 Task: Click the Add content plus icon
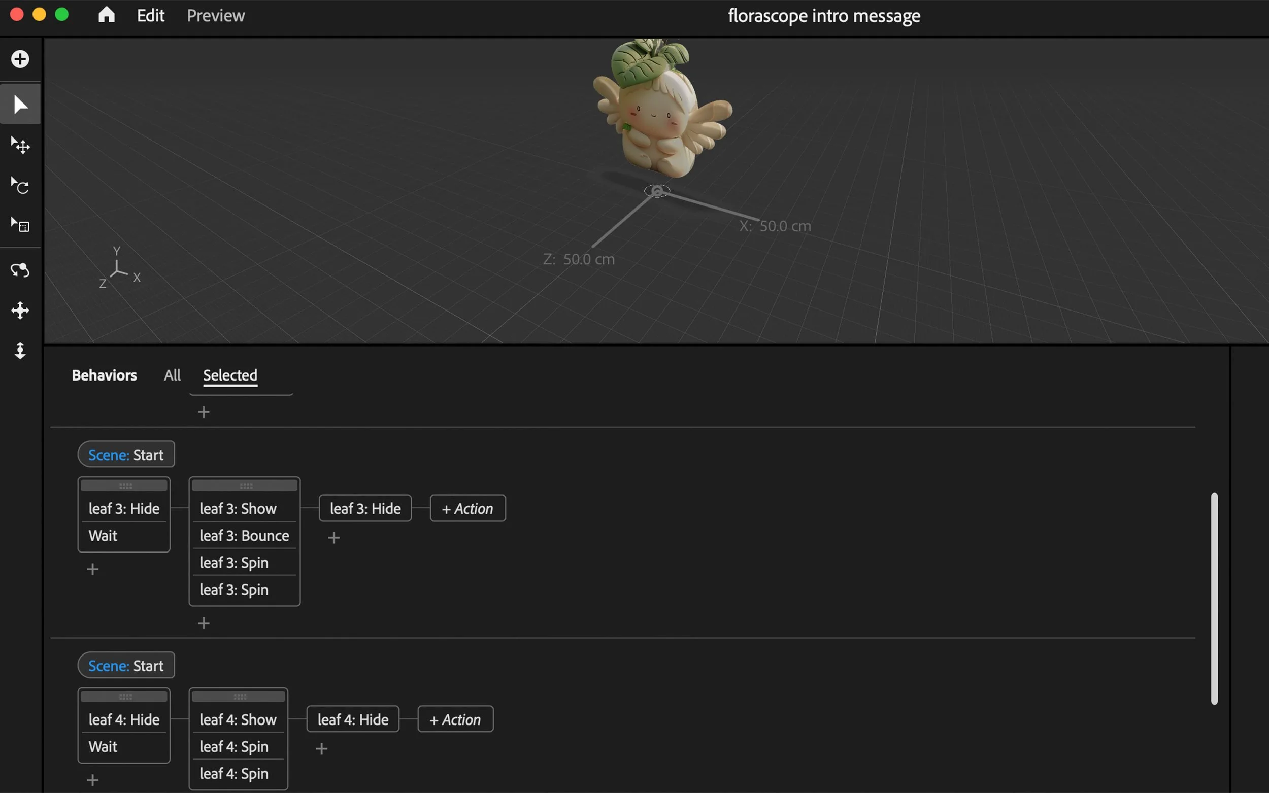(20, 59)
